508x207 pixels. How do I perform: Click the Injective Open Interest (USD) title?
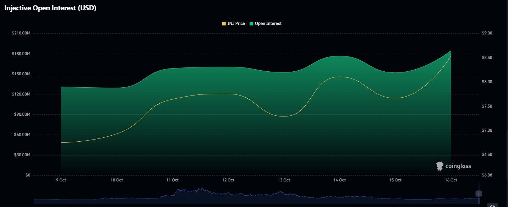click(x=50, y=8)
